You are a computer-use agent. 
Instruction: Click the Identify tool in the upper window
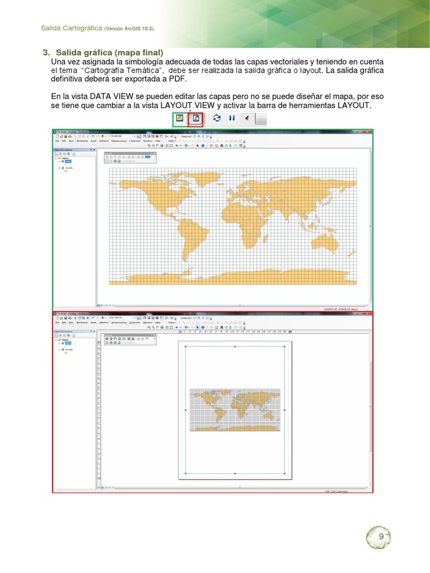pos(203,145)
